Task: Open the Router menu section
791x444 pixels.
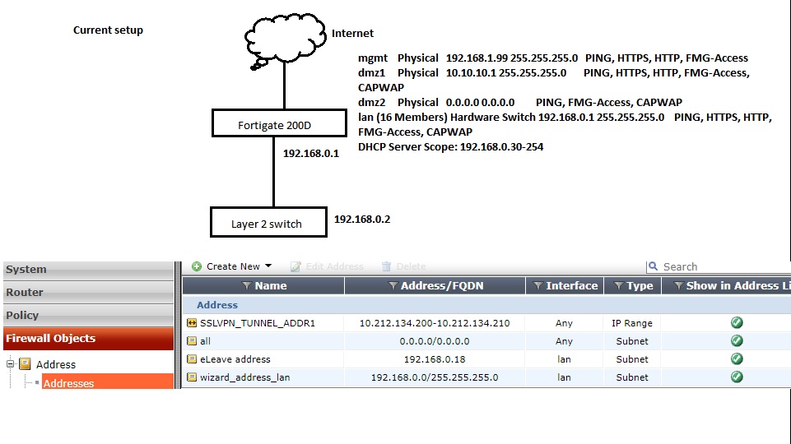Action: coord(88,293)
